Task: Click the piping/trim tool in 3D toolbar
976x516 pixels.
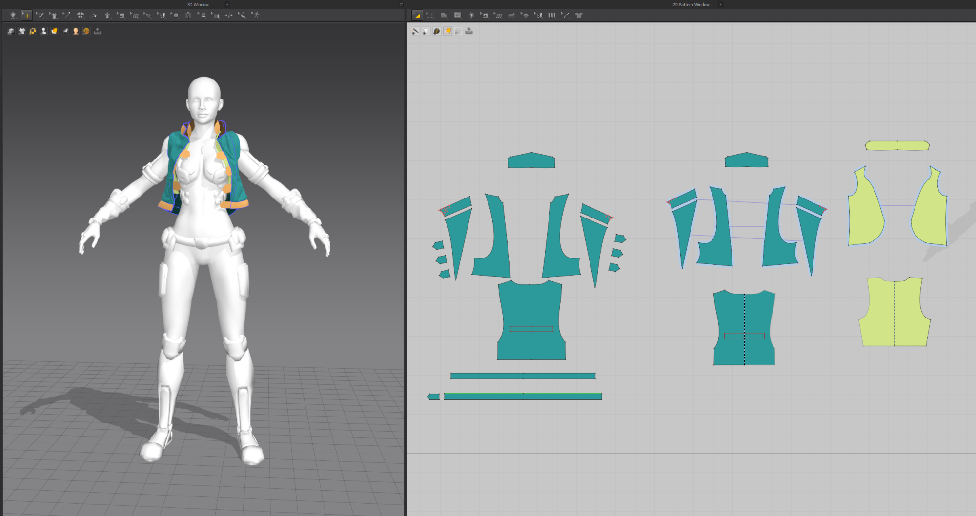Action: (x=202, y=16)
